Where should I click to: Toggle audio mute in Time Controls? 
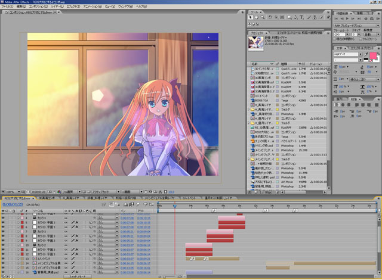click(x=366, y=18)
